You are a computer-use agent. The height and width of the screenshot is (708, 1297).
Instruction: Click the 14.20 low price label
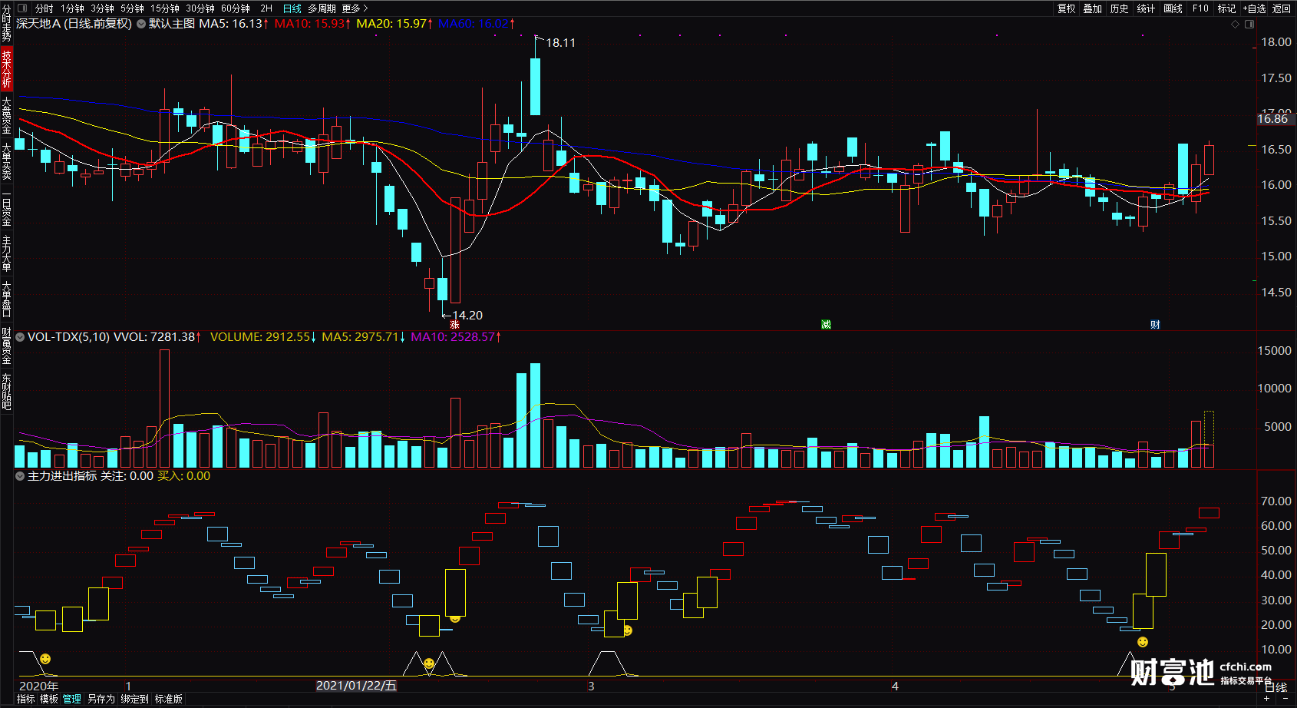pos(467,316)
